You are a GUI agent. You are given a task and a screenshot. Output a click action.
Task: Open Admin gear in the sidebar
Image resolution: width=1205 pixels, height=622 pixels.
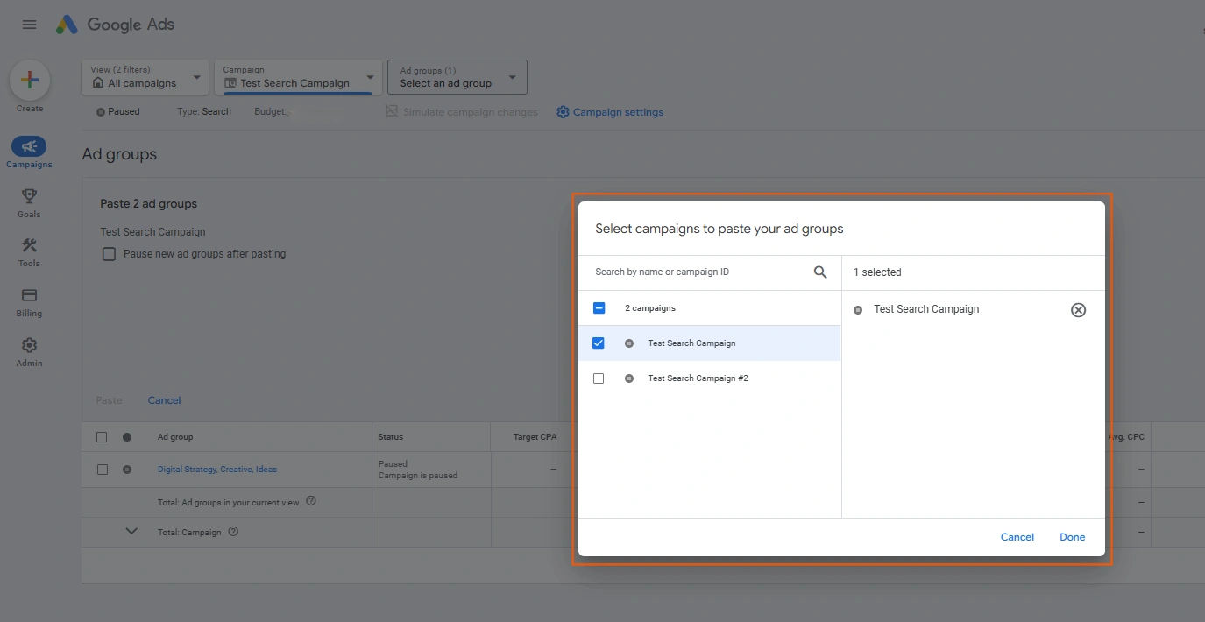[29, 351]
